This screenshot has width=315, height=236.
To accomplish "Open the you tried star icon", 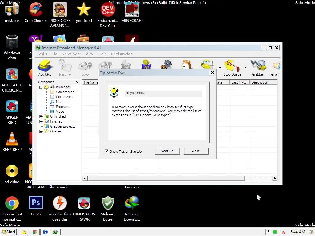I will click(x=84, y=12).
